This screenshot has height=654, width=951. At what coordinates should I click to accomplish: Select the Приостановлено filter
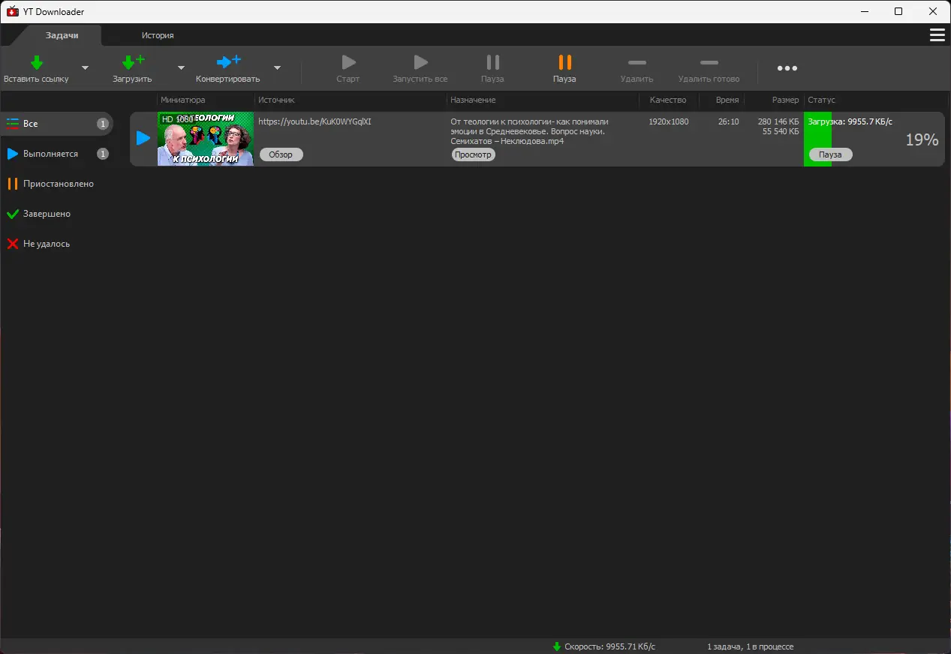[56, 184]
